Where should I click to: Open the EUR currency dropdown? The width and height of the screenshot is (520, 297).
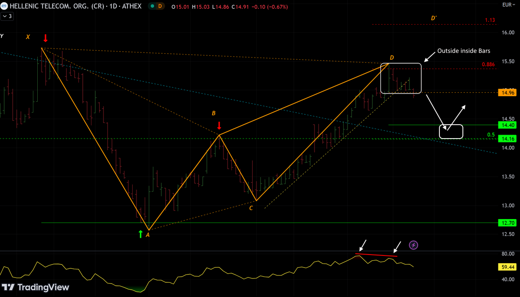(508, 5)
